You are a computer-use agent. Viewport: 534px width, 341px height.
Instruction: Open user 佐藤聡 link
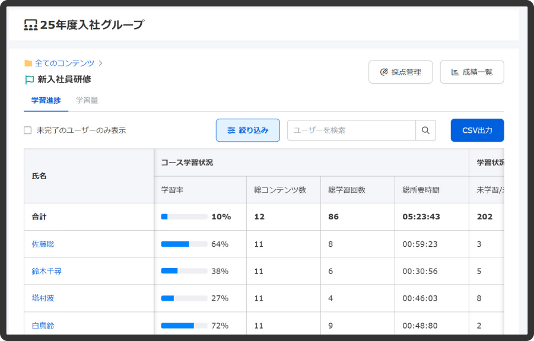tap(43, 244)
